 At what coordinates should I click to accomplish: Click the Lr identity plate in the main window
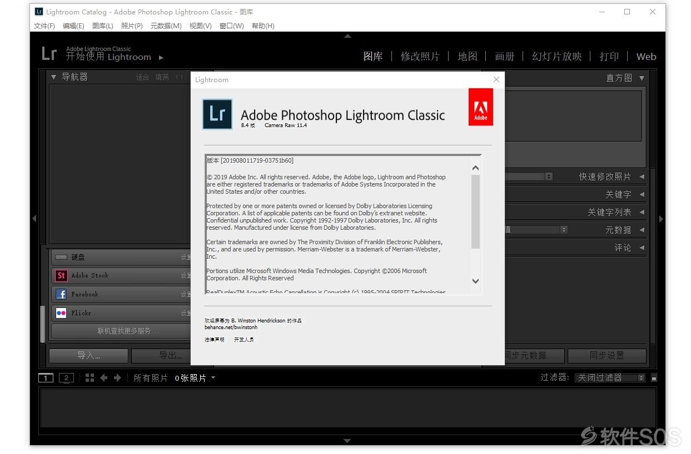pyautogui.click(x=49, y=53)
